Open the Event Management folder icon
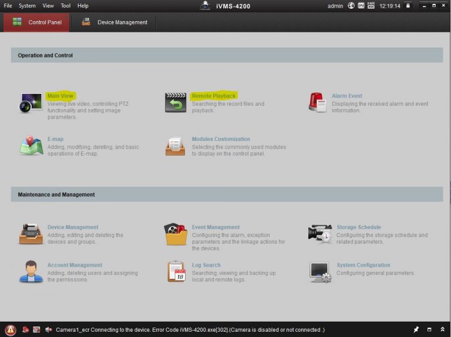451x337 pixels. (x=176, y=234)
